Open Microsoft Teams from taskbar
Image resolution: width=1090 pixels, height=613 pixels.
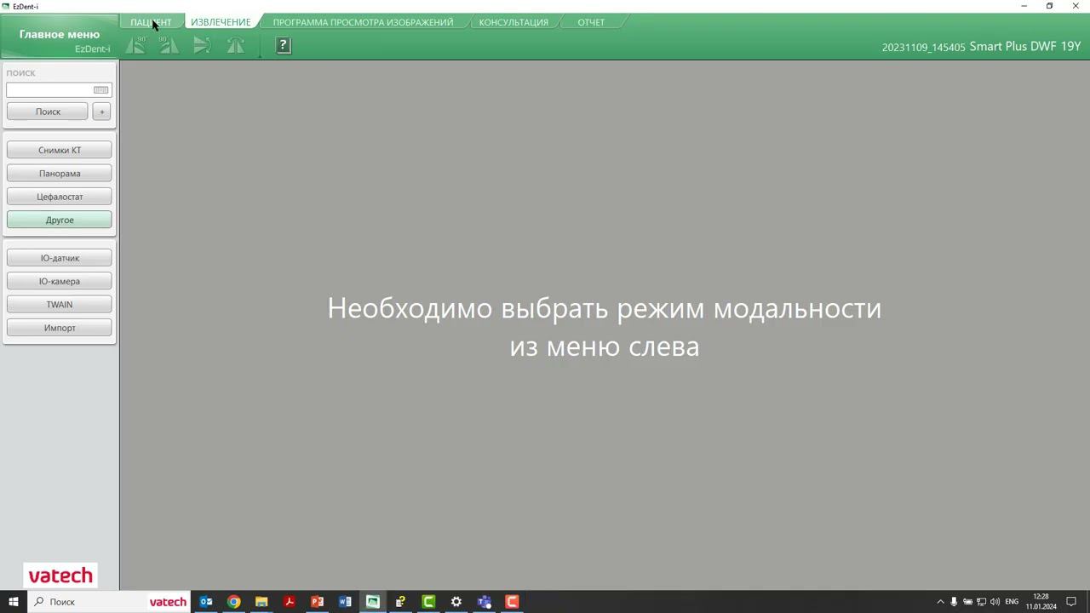click(x=484, y=602)
